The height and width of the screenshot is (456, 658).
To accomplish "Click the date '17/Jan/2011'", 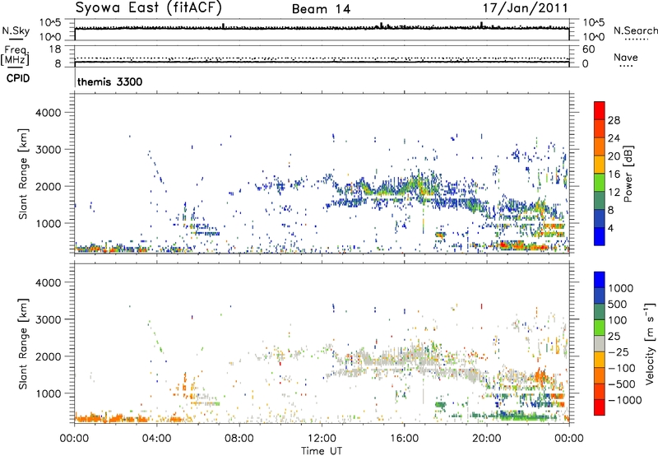I will coord(525,8).
